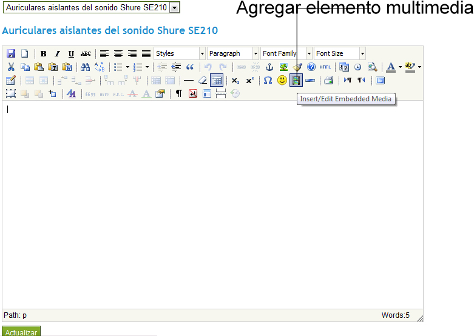Image resolution: width=474 pixels, height=336 pixels.
Task: Insert a special character with Omega icon
Action: tap(268, 81)
